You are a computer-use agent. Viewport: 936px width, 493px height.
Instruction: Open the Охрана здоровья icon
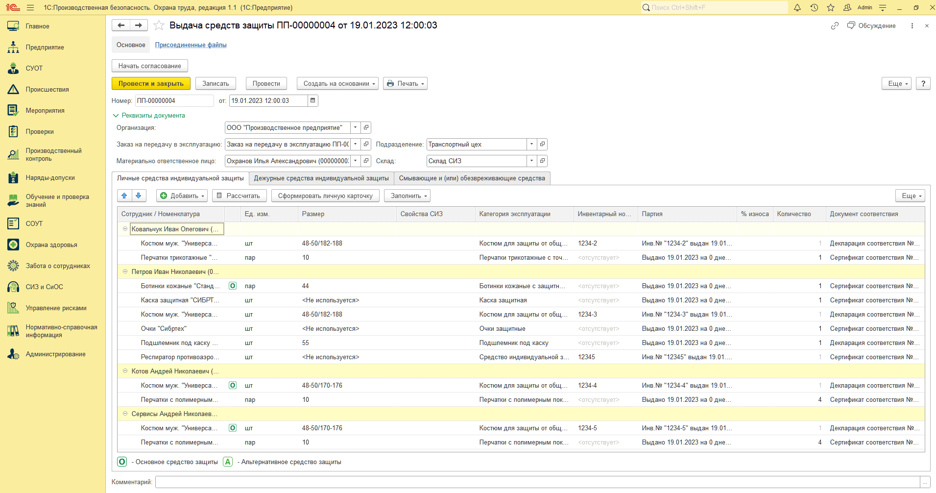pyautogui.click(x=13, y=245)
